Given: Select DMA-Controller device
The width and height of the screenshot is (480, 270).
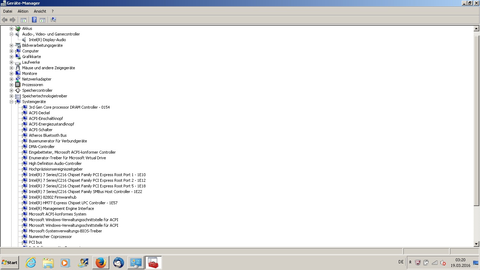Looking at the screenshot, I should point(42,147).
